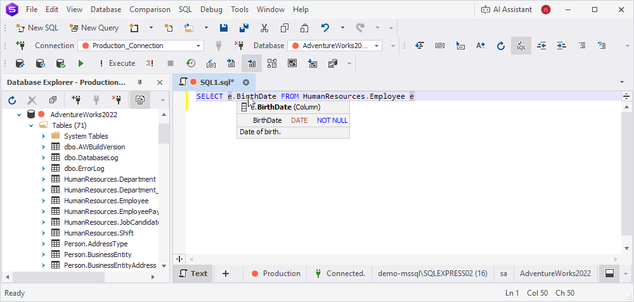Click the Cut scissors icon
The width and height of the screenshot is (634, 302).
pyautogui.click(x=264, y=28)
